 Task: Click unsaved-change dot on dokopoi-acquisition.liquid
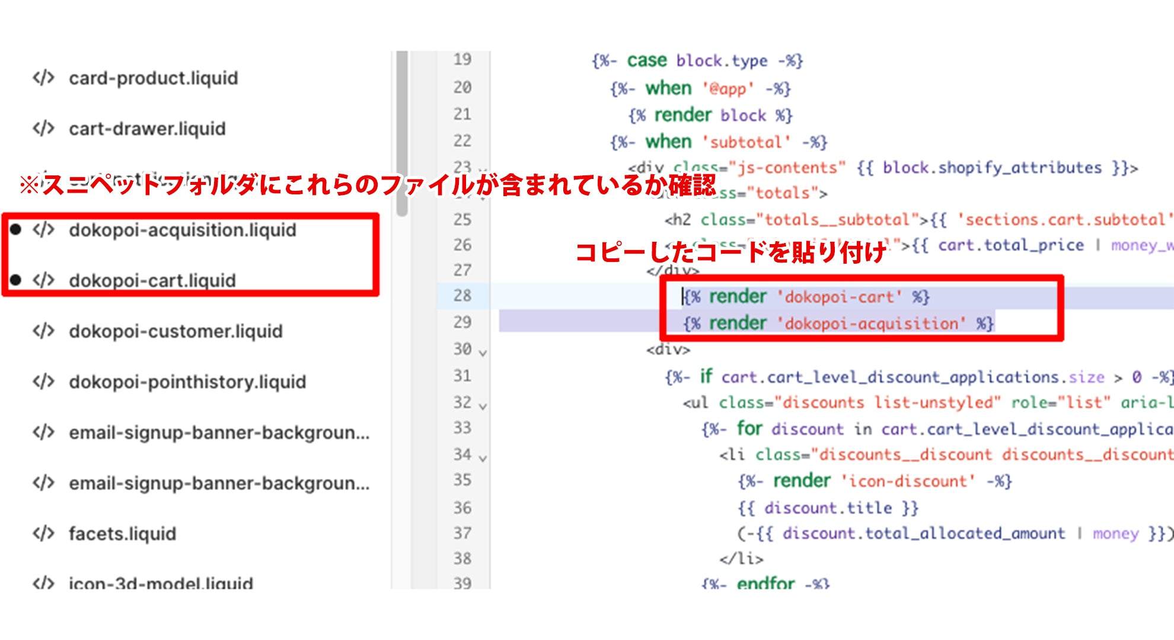point(16,229)
